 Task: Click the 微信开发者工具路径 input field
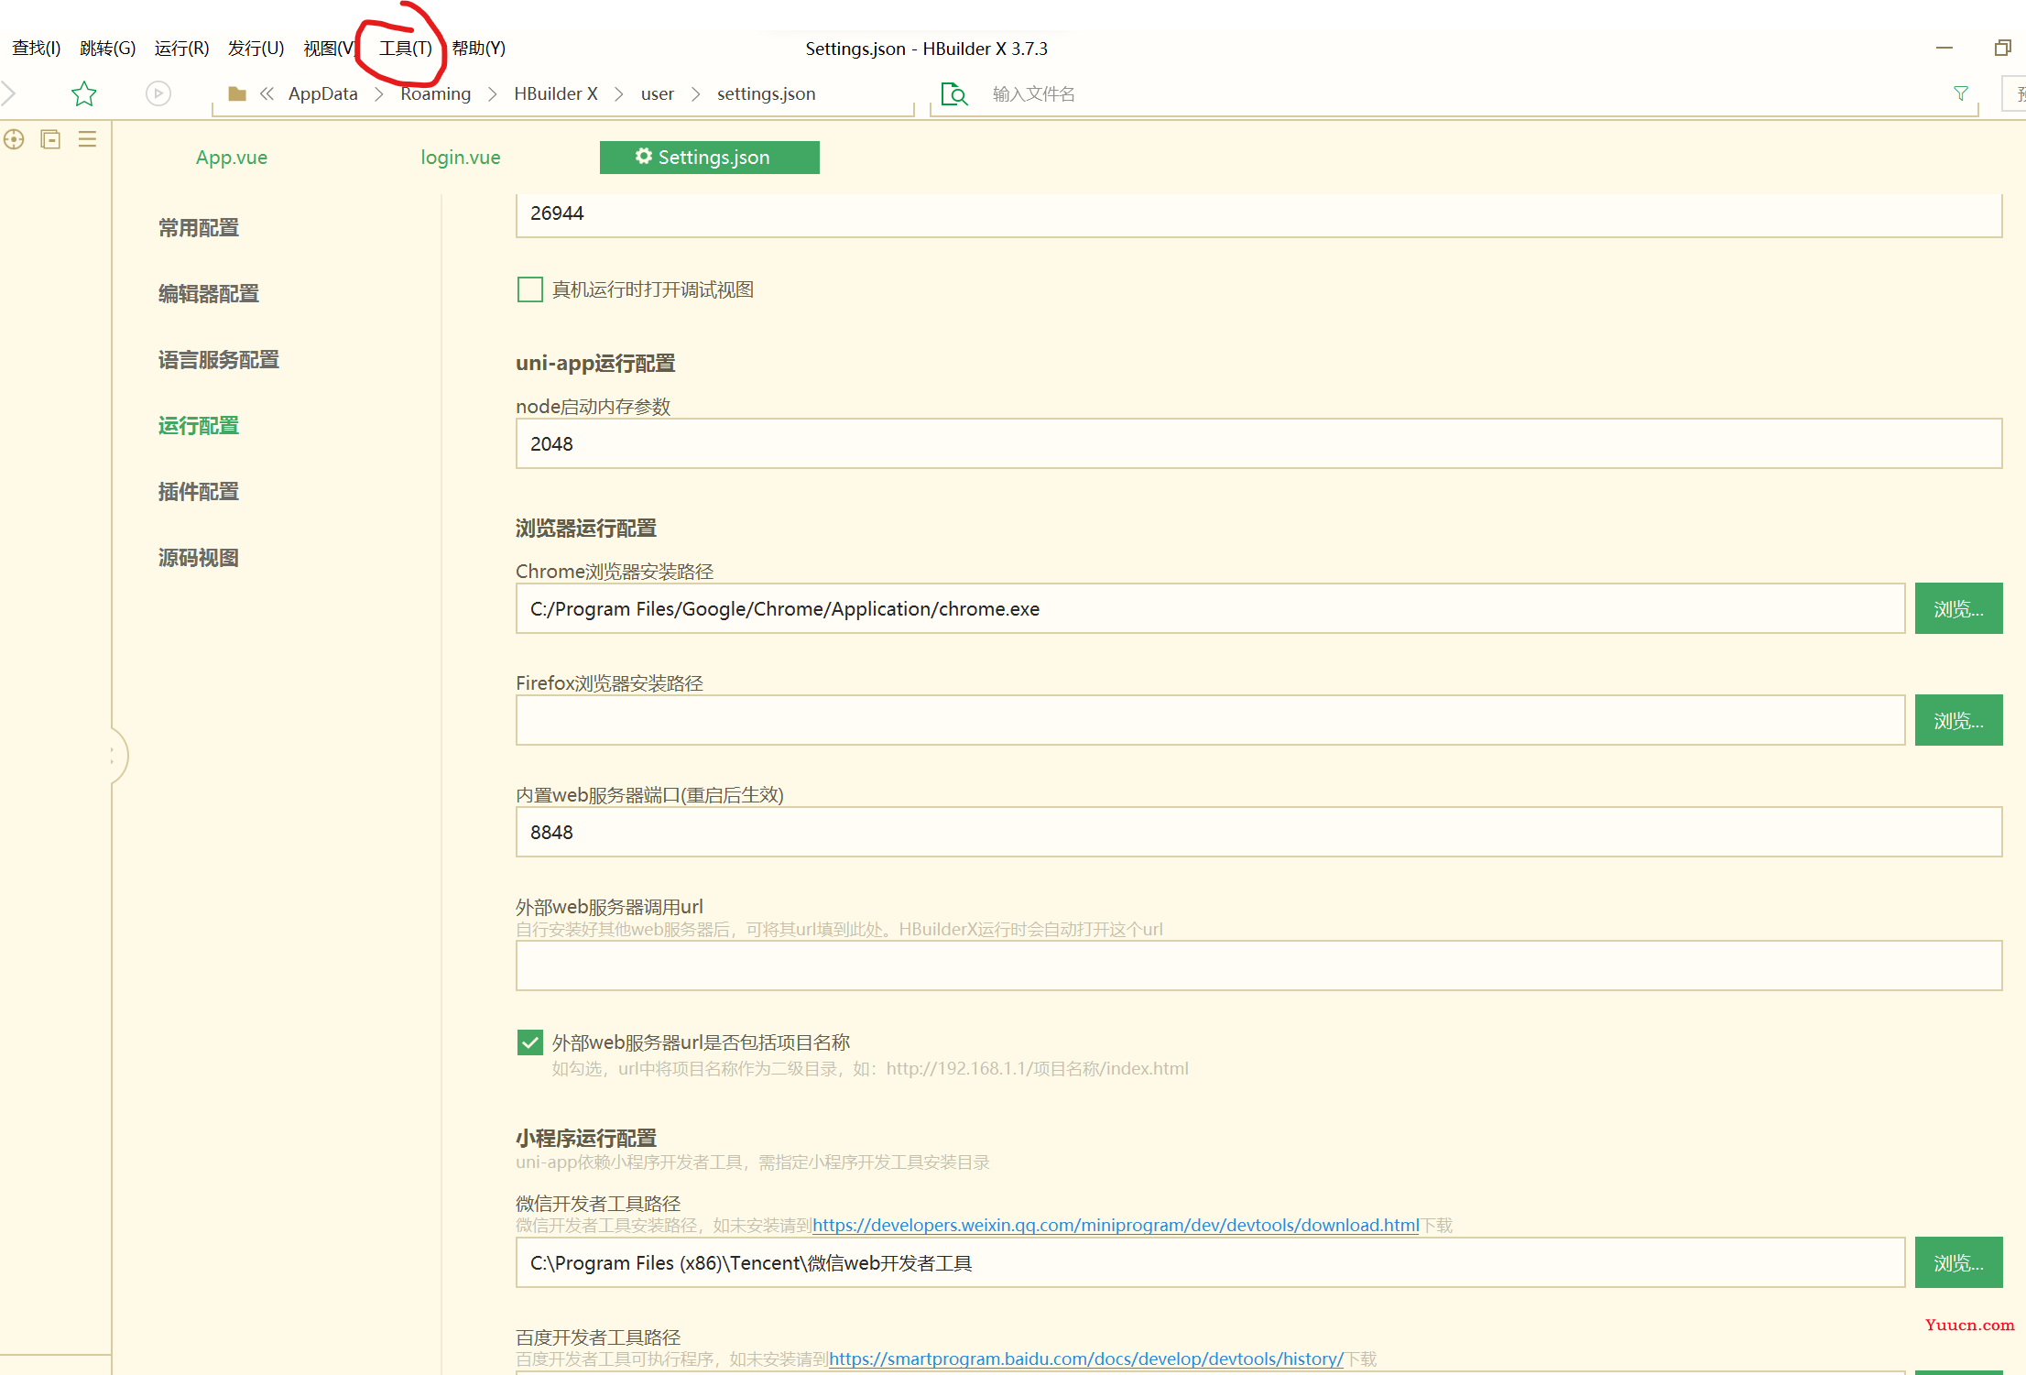[1210, 1263]
